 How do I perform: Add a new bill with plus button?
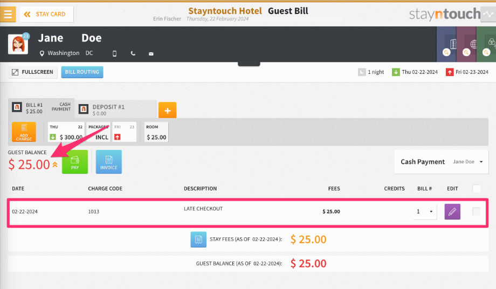tap(167, 110)
